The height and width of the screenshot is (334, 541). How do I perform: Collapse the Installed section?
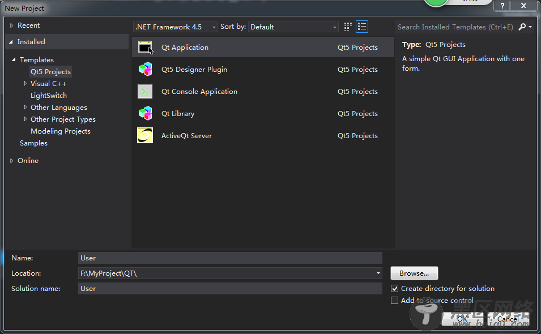(x=11, y=42)
